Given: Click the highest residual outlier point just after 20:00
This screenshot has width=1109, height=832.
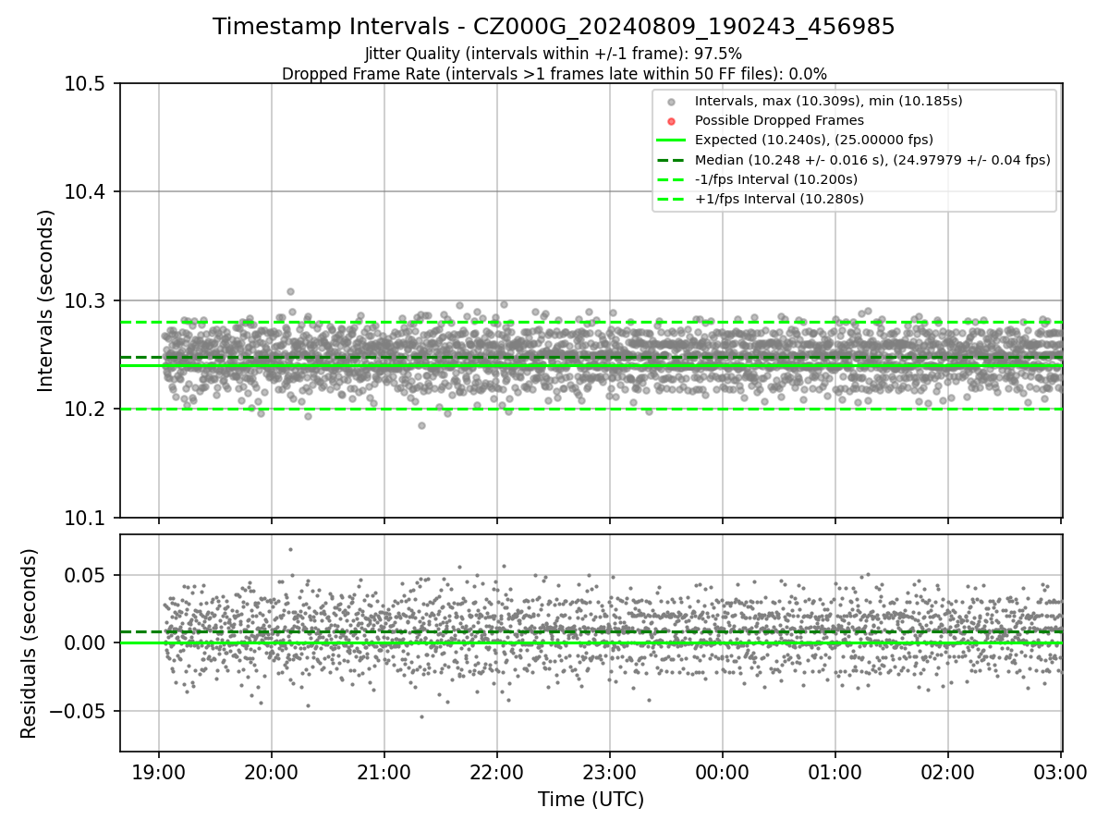Looking at the screenshot, I should [x=290, y=549].
